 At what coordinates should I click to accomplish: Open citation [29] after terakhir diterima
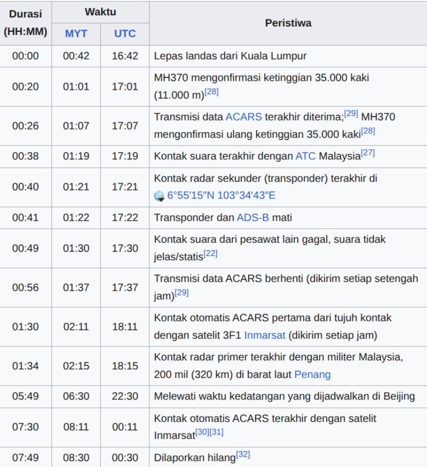click(x=351, y=114)
